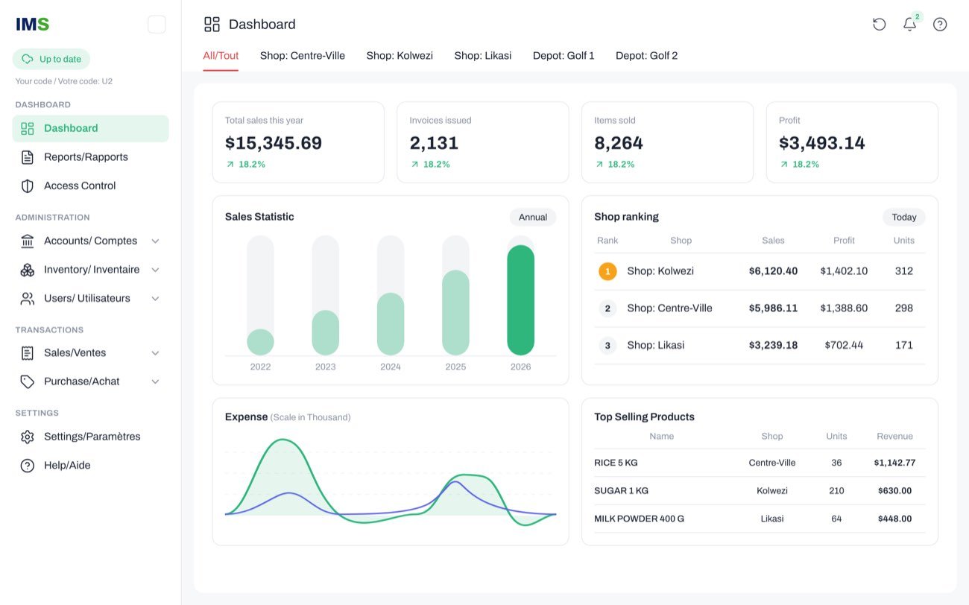Expand the Sales/Ventes chevron
Screen dimensions: 969x605
(x=155, y=353)
